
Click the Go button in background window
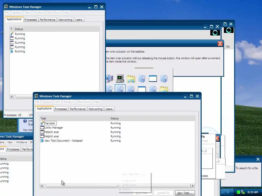228,46
